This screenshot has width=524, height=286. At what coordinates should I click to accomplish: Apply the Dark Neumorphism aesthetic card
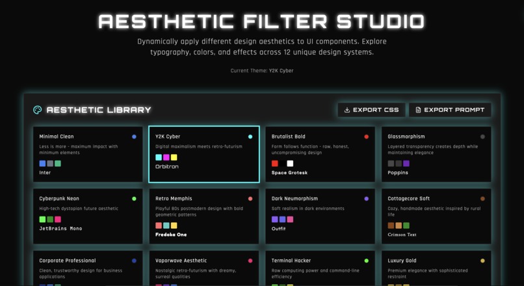pos(320,216)
